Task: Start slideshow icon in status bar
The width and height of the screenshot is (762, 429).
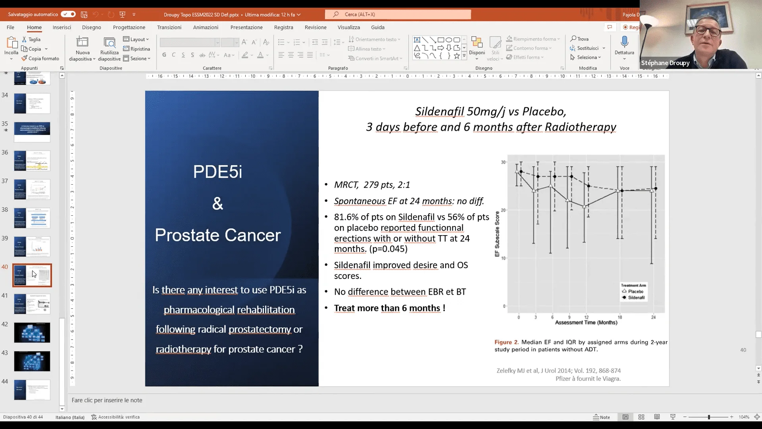Action: click(673, 417)
